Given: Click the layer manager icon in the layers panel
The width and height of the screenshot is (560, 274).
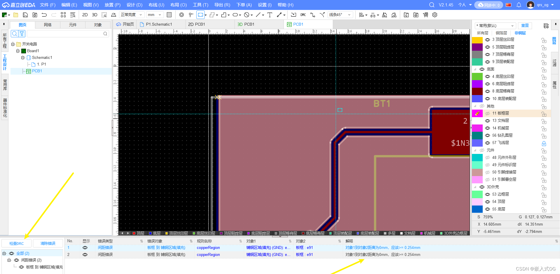Looking at the screenshot, I should [546, 26].
